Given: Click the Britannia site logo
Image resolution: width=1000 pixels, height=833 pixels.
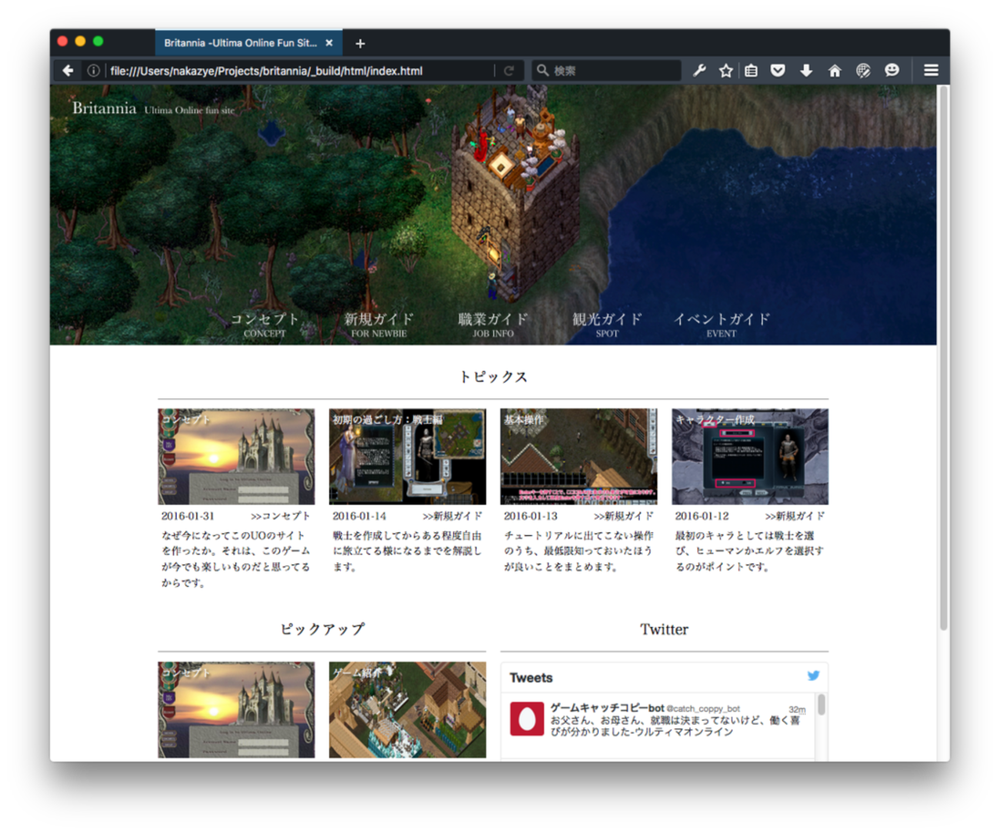Looking at the screenshot, I should [x=105, y=108].
